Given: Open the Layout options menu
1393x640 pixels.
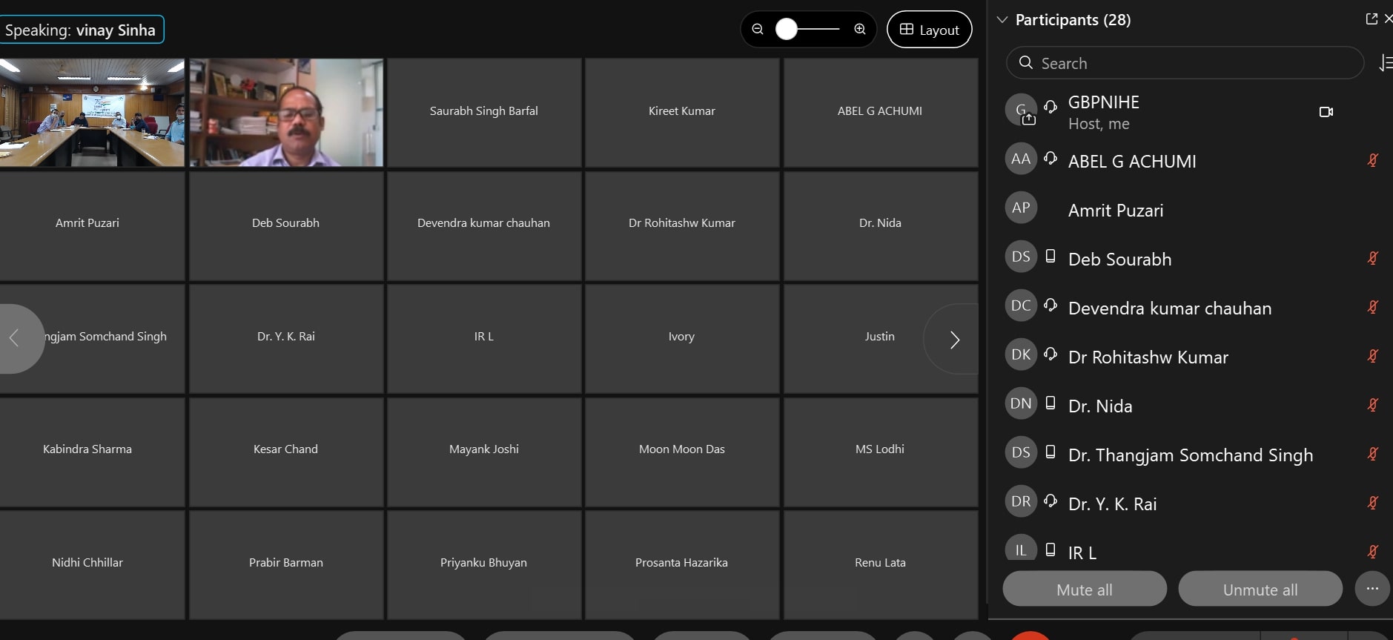Looking at the screenshot, I should click(929, 30).
